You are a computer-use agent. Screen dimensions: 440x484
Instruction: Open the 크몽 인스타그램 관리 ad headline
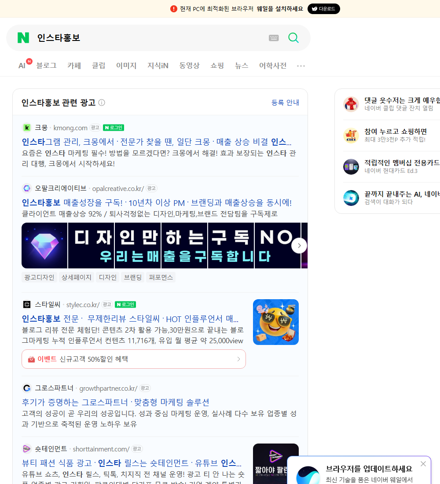(x=157, y=142)
